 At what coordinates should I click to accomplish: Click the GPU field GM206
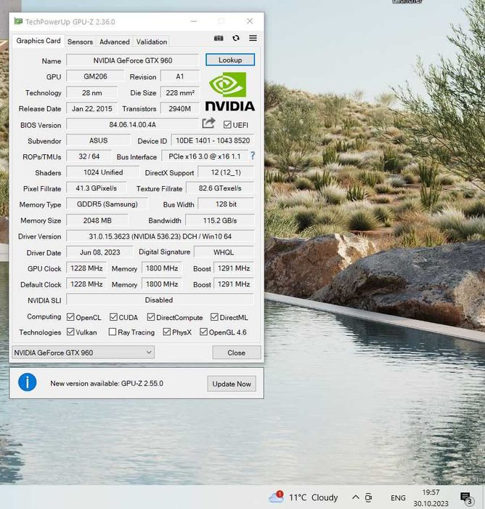[x=95, y=76]
